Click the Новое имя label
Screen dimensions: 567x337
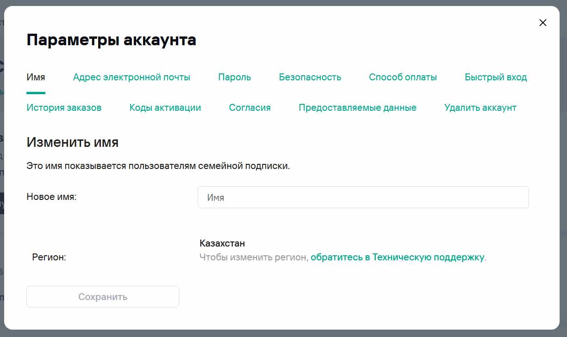coord(51,197)
